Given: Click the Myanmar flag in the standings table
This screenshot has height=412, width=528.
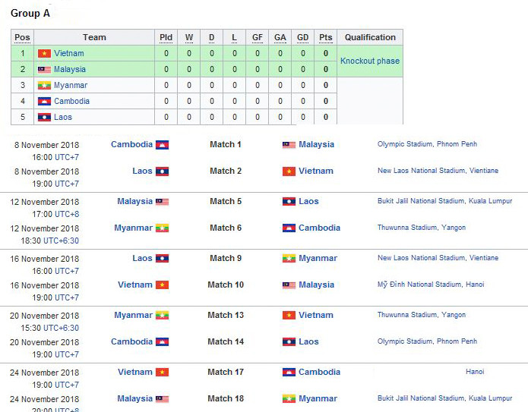Looking at the screenshot, I should 44,86.
